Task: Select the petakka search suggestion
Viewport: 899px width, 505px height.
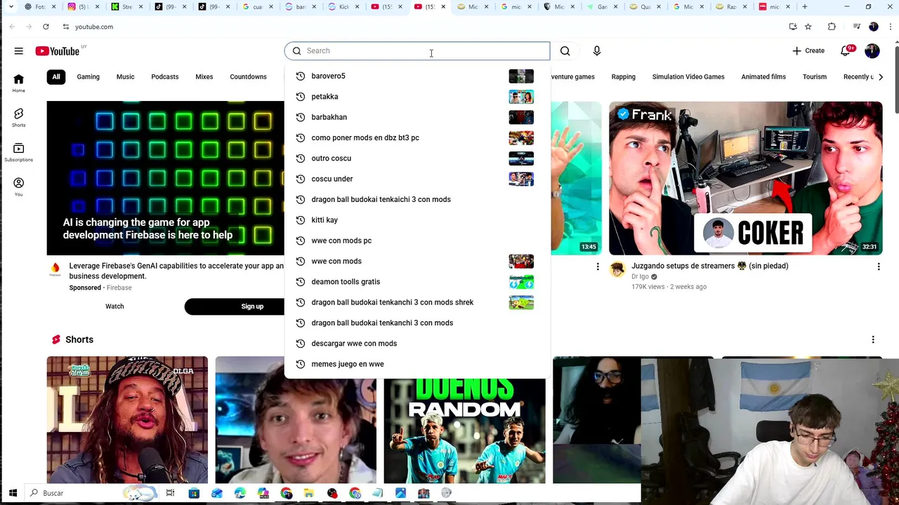Action: [x=417, y=96]
